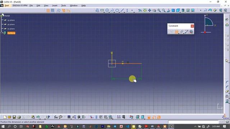Toggle Dimensional Constraints icon in Sketch tools
The image size is (230, 129).
click(x=68, y=10)
